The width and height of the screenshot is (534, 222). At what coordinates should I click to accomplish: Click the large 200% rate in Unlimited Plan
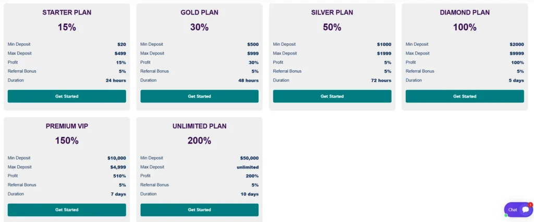pyautogui.click(x=199, y=140)
